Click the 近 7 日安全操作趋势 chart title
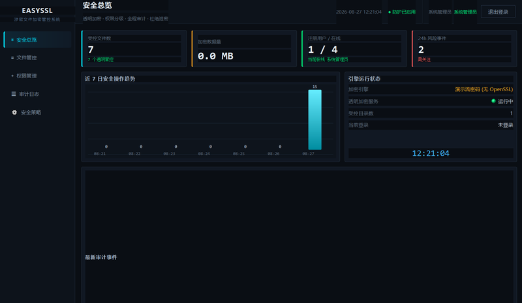 (110, 79)
